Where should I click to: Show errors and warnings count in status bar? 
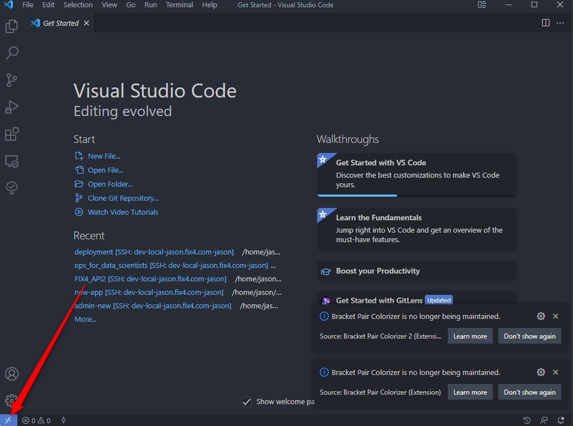(x=36, y=420)
